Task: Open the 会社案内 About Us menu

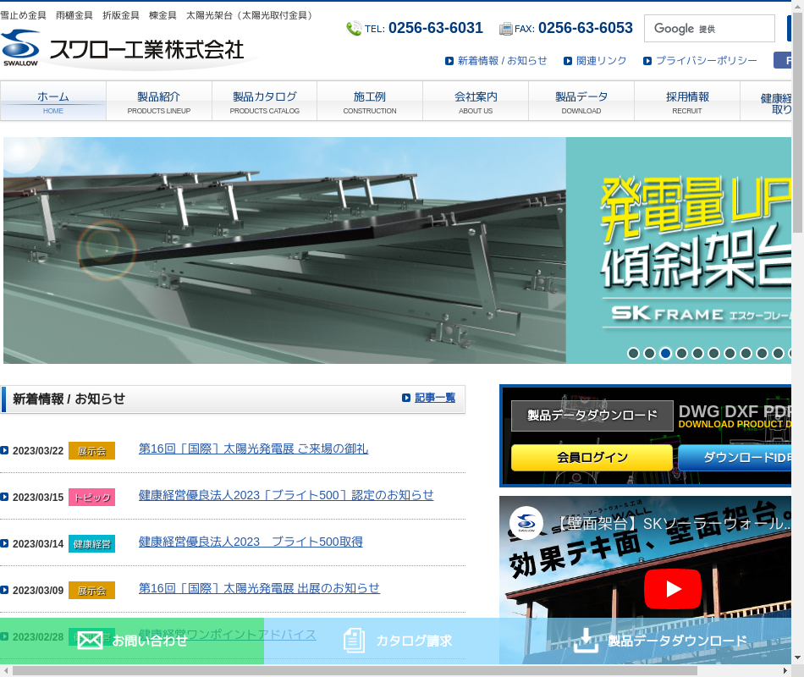Action: [x=476, y=102]
